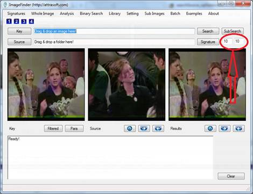Click the Source folder path input field

point(114,42)
